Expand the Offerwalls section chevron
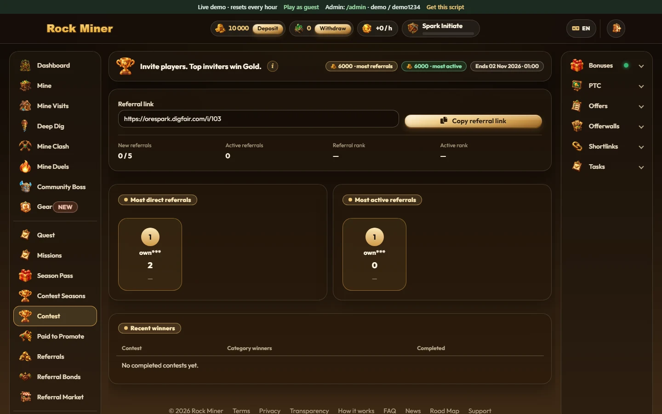 [641, 126]
